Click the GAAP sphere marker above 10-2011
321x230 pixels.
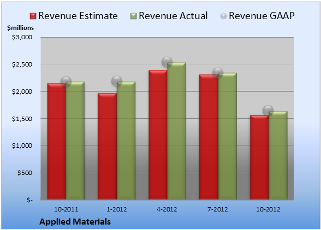(66, 82)
